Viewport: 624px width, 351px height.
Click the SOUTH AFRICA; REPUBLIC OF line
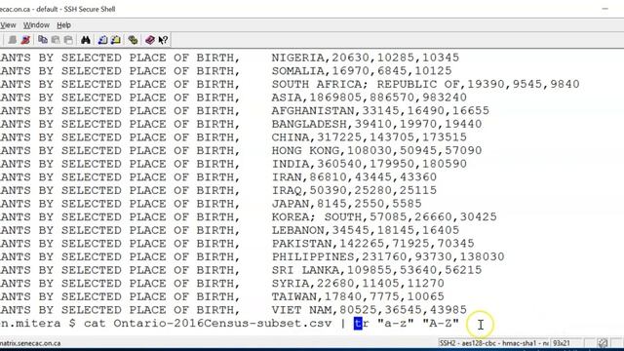(425, 85)
